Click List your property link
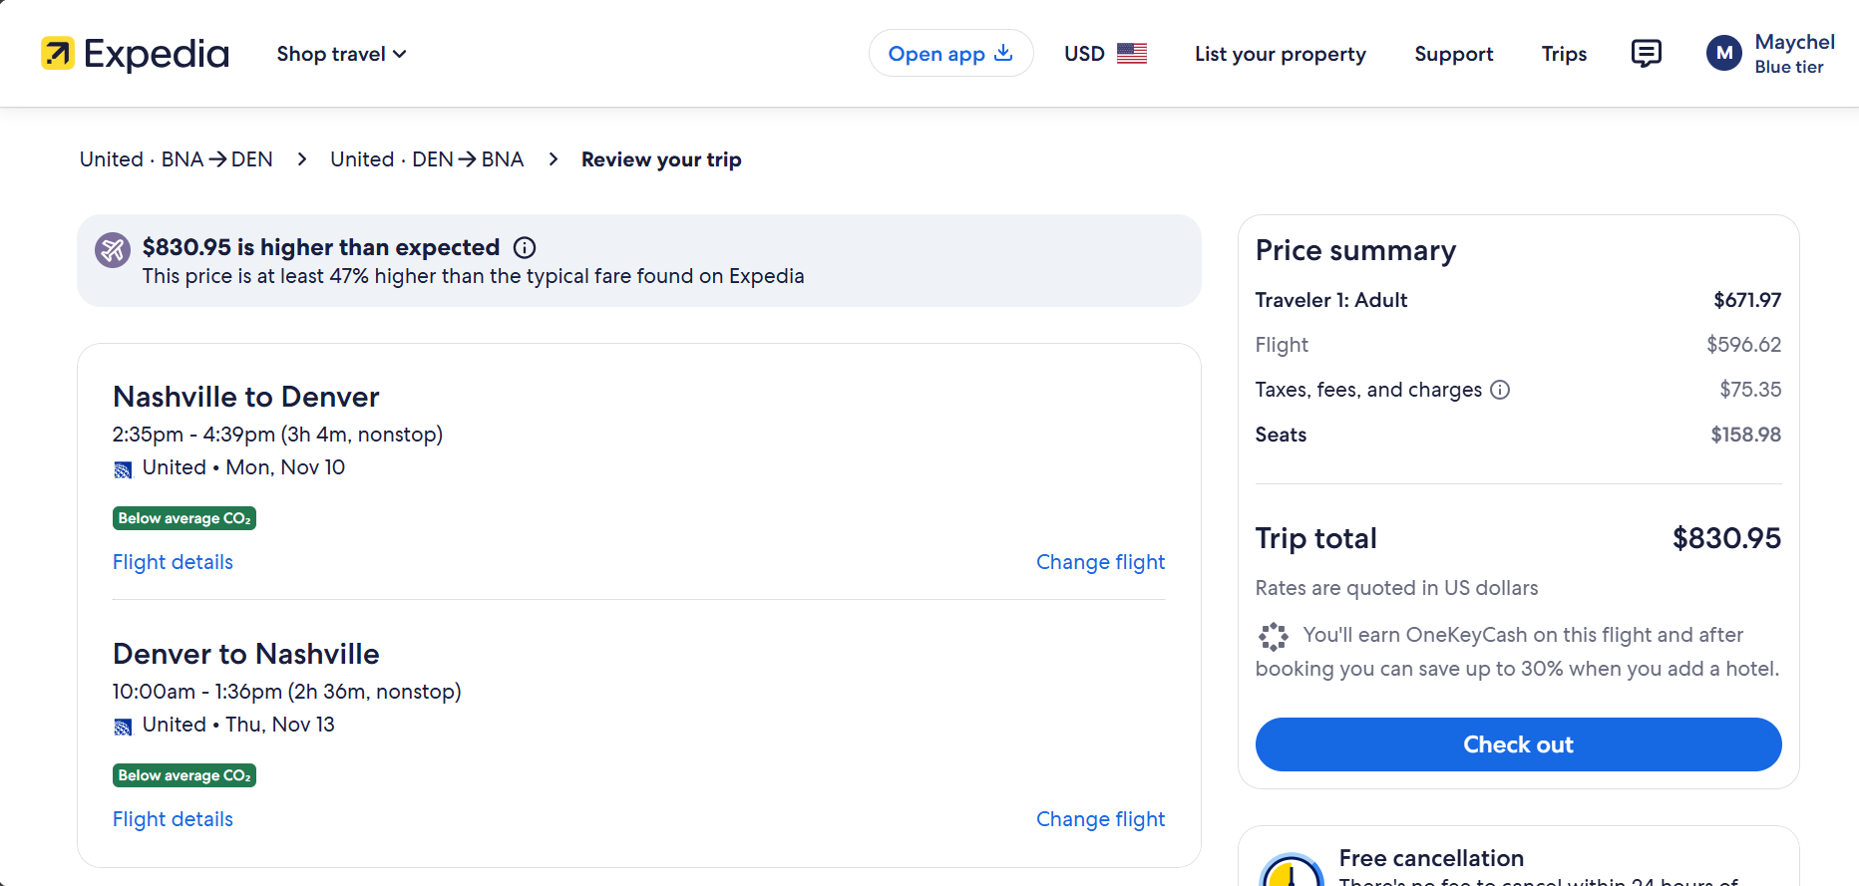Screen dimensions: 1859x886 pyautogui.click(x=1281, y=54)
